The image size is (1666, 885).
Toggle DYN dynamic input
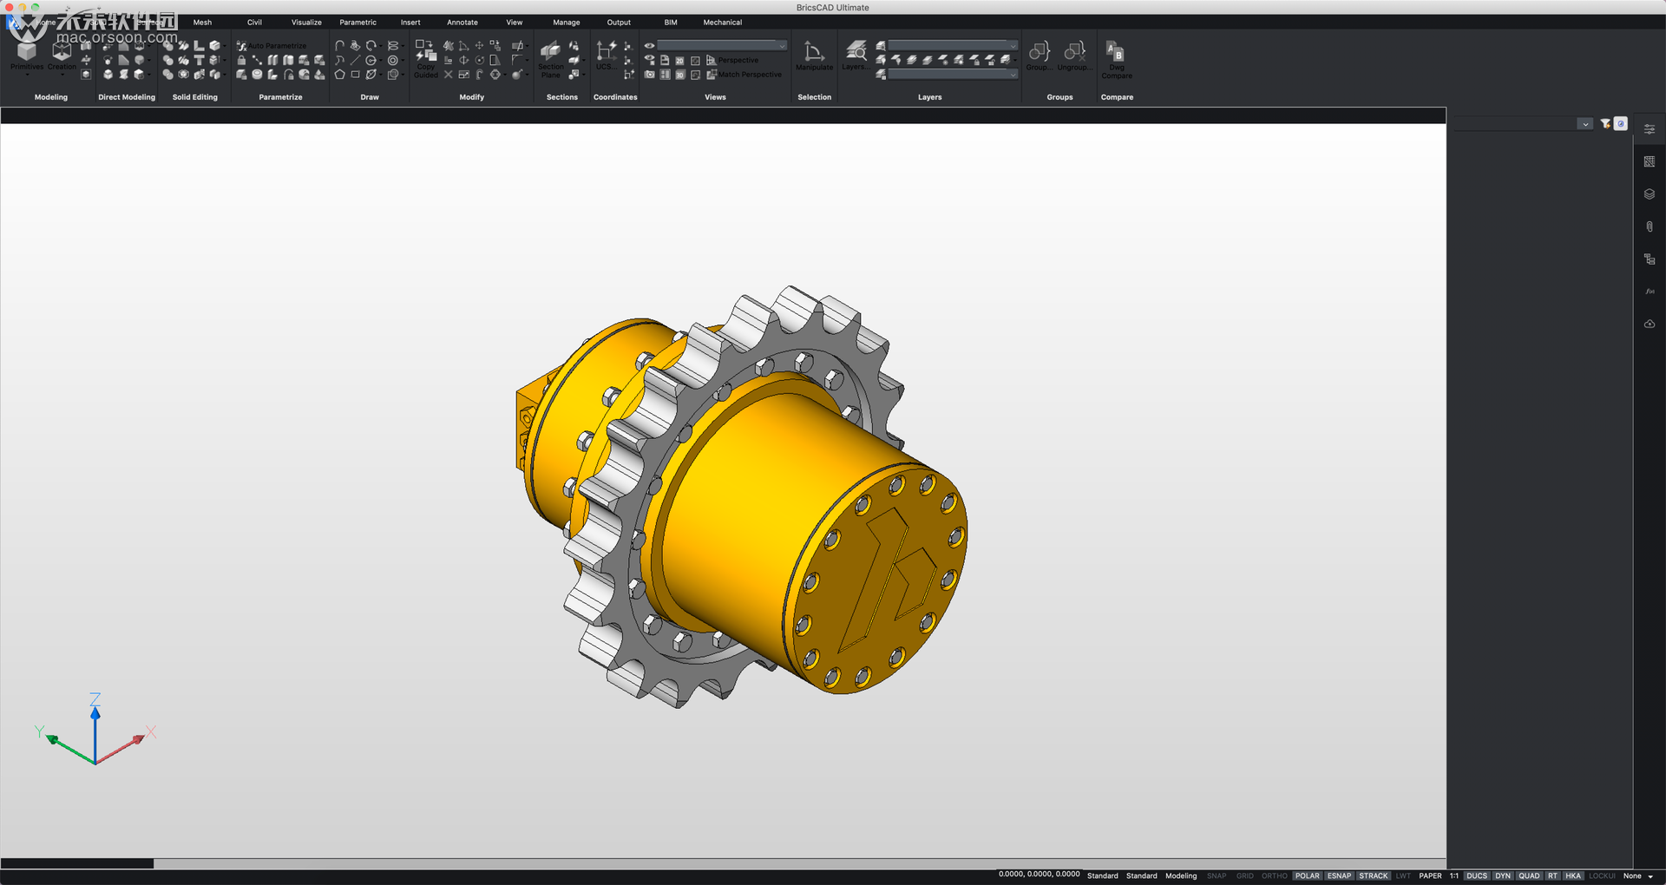coord(1503,876)
